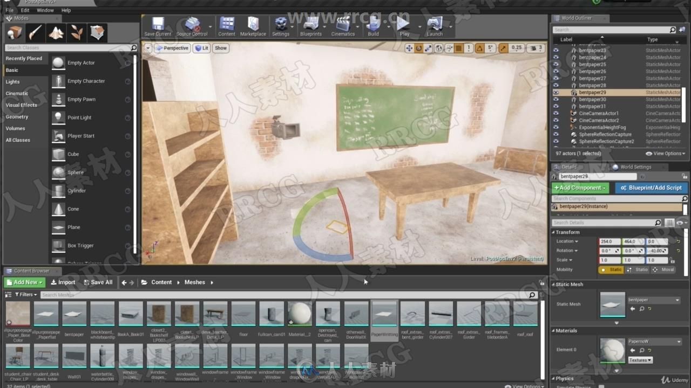The height and width of the screenshot is (388, 691).
Task: Select the Lights category in Modes panel
Action: pos(12,82)
